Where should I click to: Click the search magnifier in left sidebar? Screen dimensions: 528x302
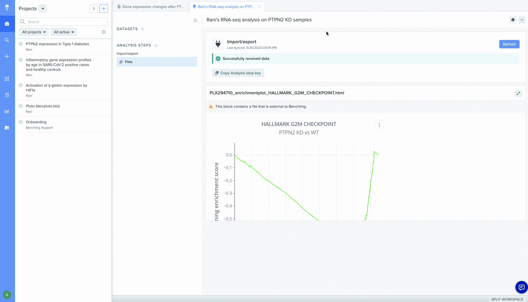[7, 40]
